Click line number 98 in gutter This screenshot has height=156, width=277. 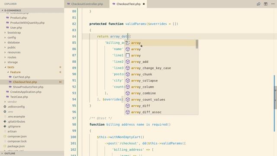[74, 124]
